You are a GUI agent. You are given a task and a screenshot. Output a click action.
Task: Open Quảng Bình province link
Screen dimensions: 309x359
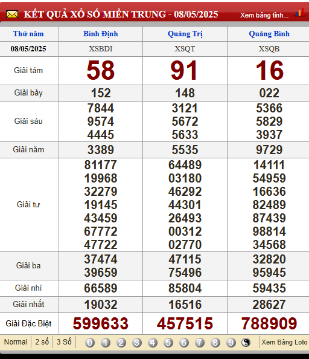click(x=269, y=34)
